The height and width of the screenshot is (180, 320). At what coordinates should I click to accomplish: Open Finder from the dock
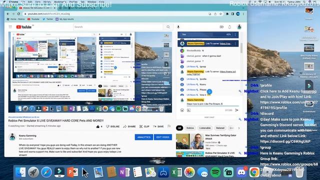[20, 172]
